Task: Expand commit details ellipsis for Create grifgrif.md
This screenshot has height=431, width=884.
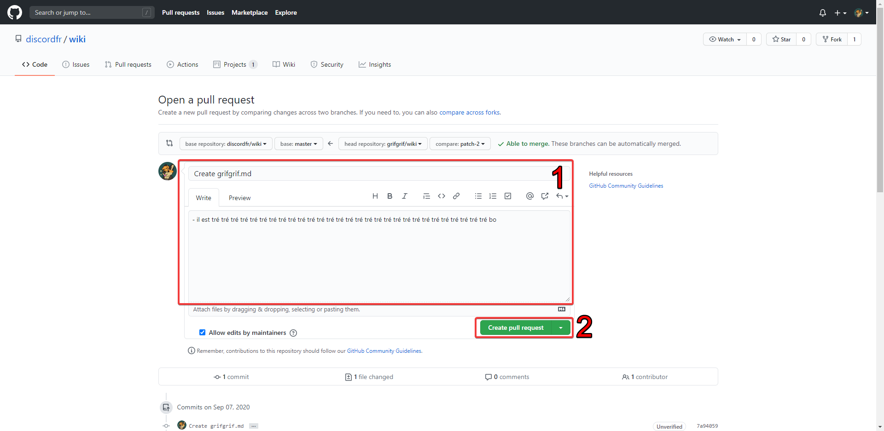Action: click(x=254, y=426)
